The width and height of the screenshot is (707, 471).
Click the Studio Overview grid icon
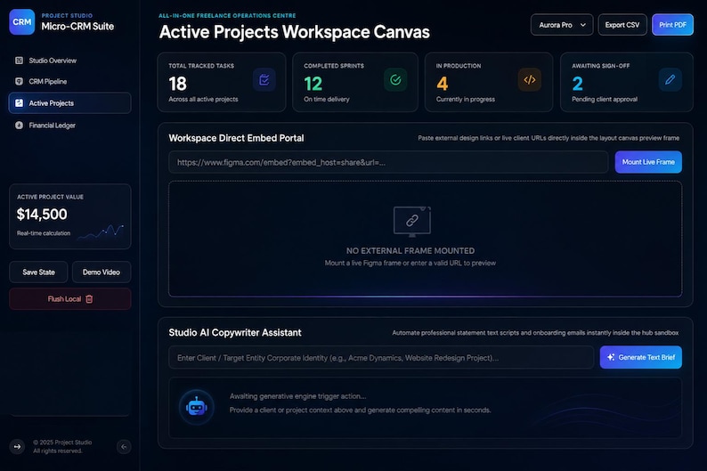point(19,61)
